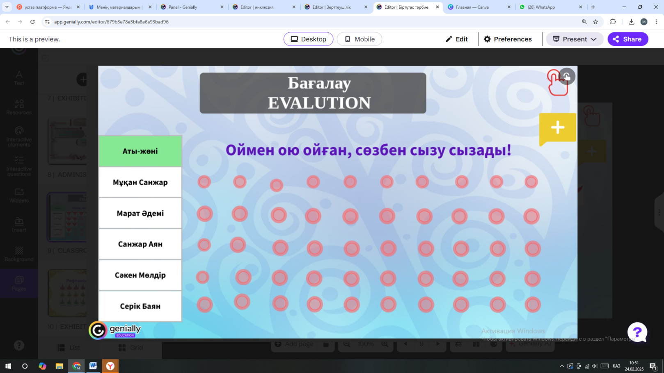Open the help question mark bubble

[637, 332]
